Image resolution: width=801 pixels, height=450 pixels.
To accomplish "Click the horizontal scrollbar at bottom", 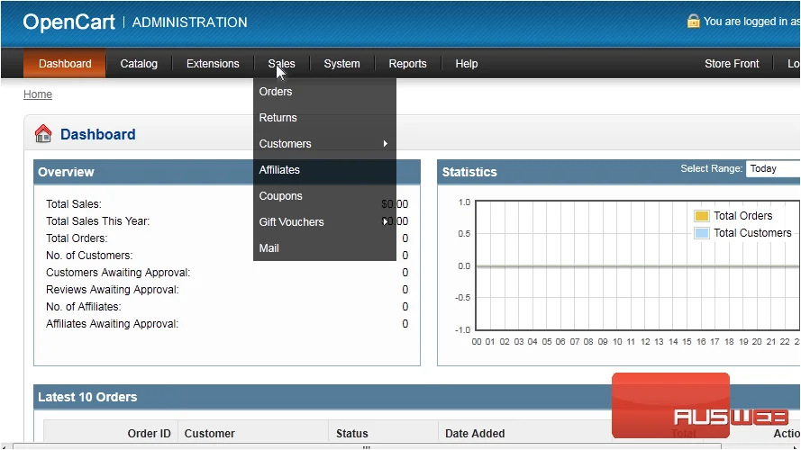I will [x=367, y=446].
